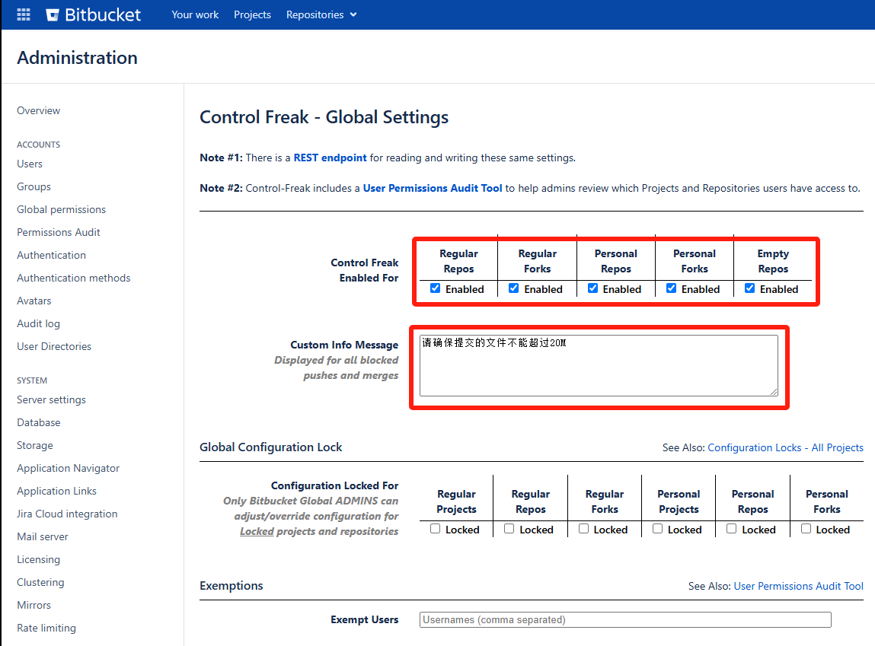Open Groups in sidebar
This screenshot has width=875, height=646.
click(x=34, y=186)
